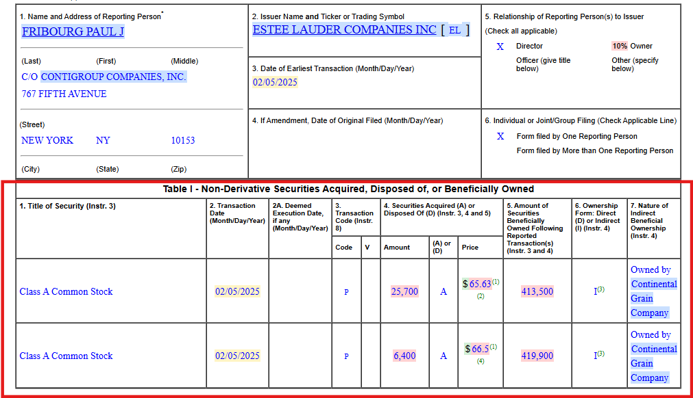Image resolution: width=693 pixels, height=398 pixels.
Task: Click the C/O CONTIGROUP COMPANIES, INC. text
Action: 104,77
